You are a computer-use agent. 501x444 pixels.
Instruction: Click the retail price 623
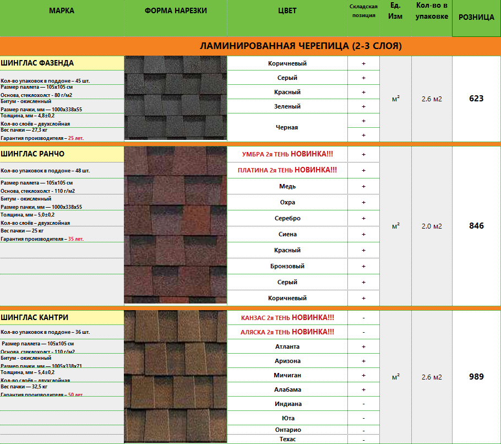[x=476, y=99]
